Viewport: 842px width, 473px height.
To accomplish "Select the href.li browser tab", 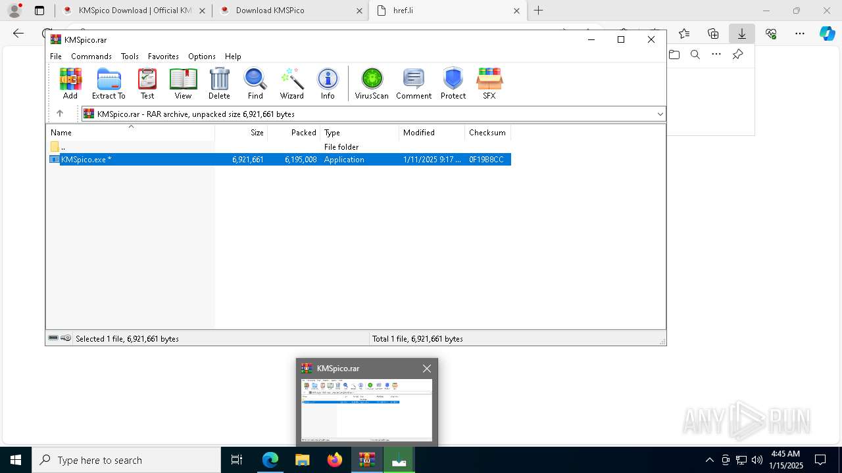I will (448, 11).
